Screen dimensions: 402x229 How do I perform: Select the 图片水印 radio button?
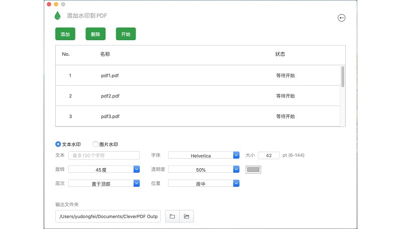tap(95, 144)
